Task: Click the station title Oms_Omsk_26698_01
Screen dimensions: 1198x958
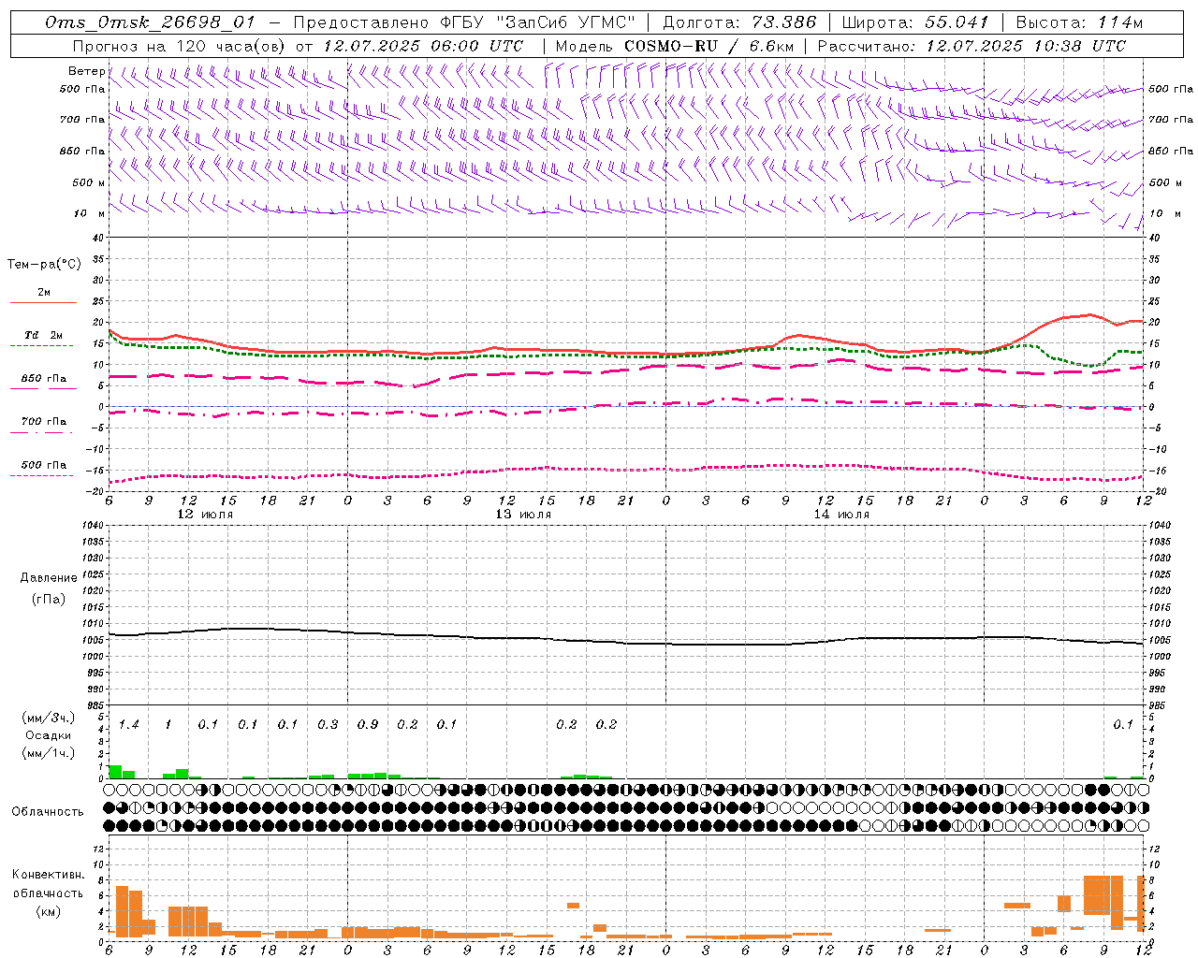Action: (x=150, y=22)
